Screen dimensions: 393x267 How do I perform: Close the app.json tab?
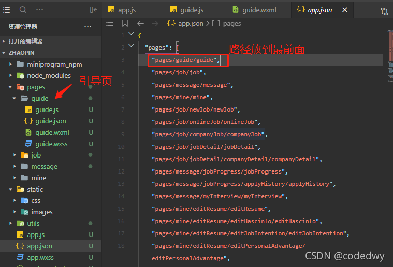(345, 10)
